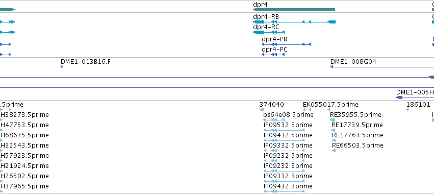Select the dpr4-RC transcript label

tap(266, 27)
